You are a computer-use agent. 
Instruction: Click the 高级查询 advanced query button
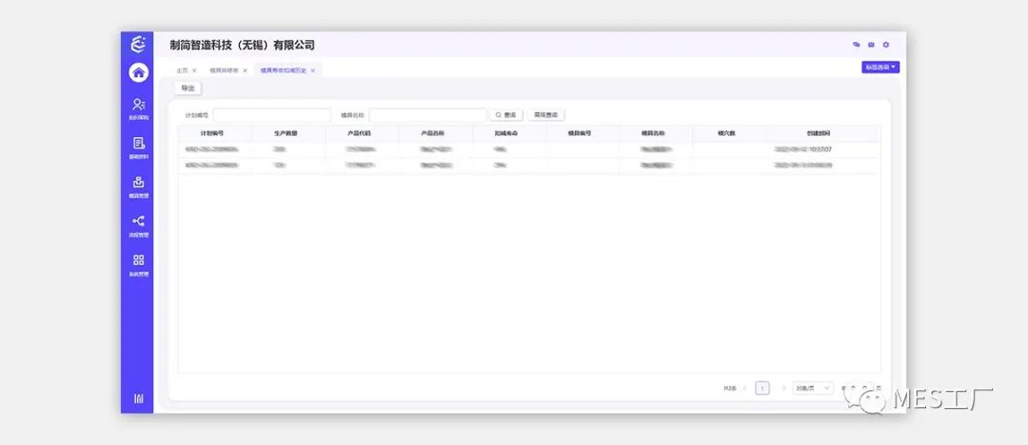click(x=545, y=115)
